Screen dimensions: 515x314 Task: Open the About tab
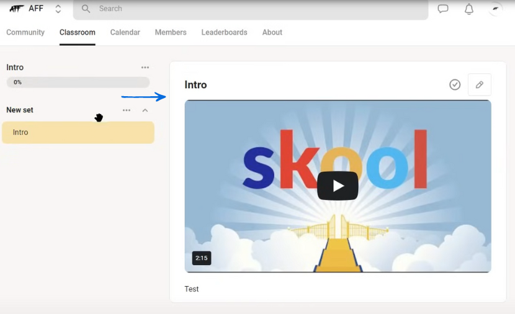pyautogui.click(x=272, y=32)
